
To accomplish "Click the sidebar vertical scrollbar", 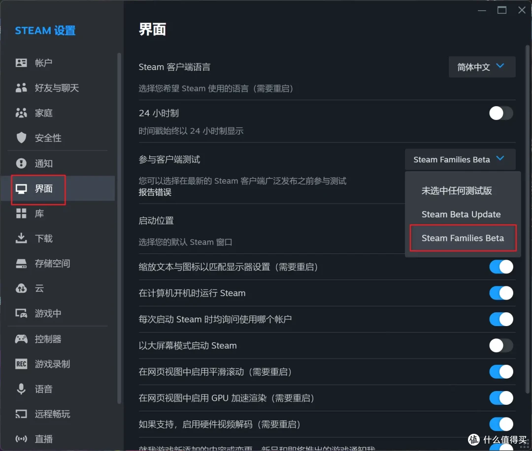I will 119,228.
